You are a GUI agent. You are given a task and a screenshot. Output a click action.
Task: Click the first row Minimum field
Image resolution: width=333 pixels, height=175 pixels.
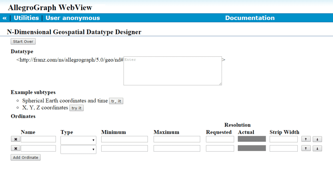124,139
